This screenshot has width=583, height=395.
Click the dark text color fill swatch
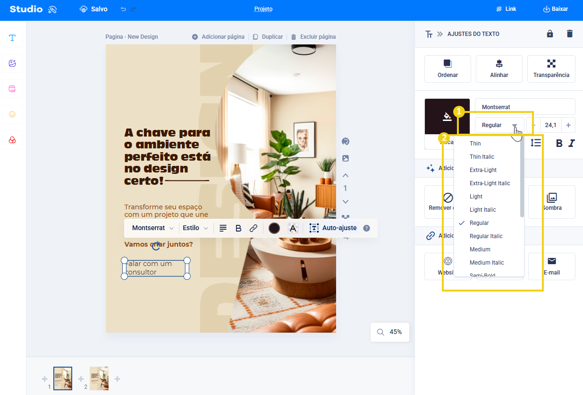[x=447, y=116]
